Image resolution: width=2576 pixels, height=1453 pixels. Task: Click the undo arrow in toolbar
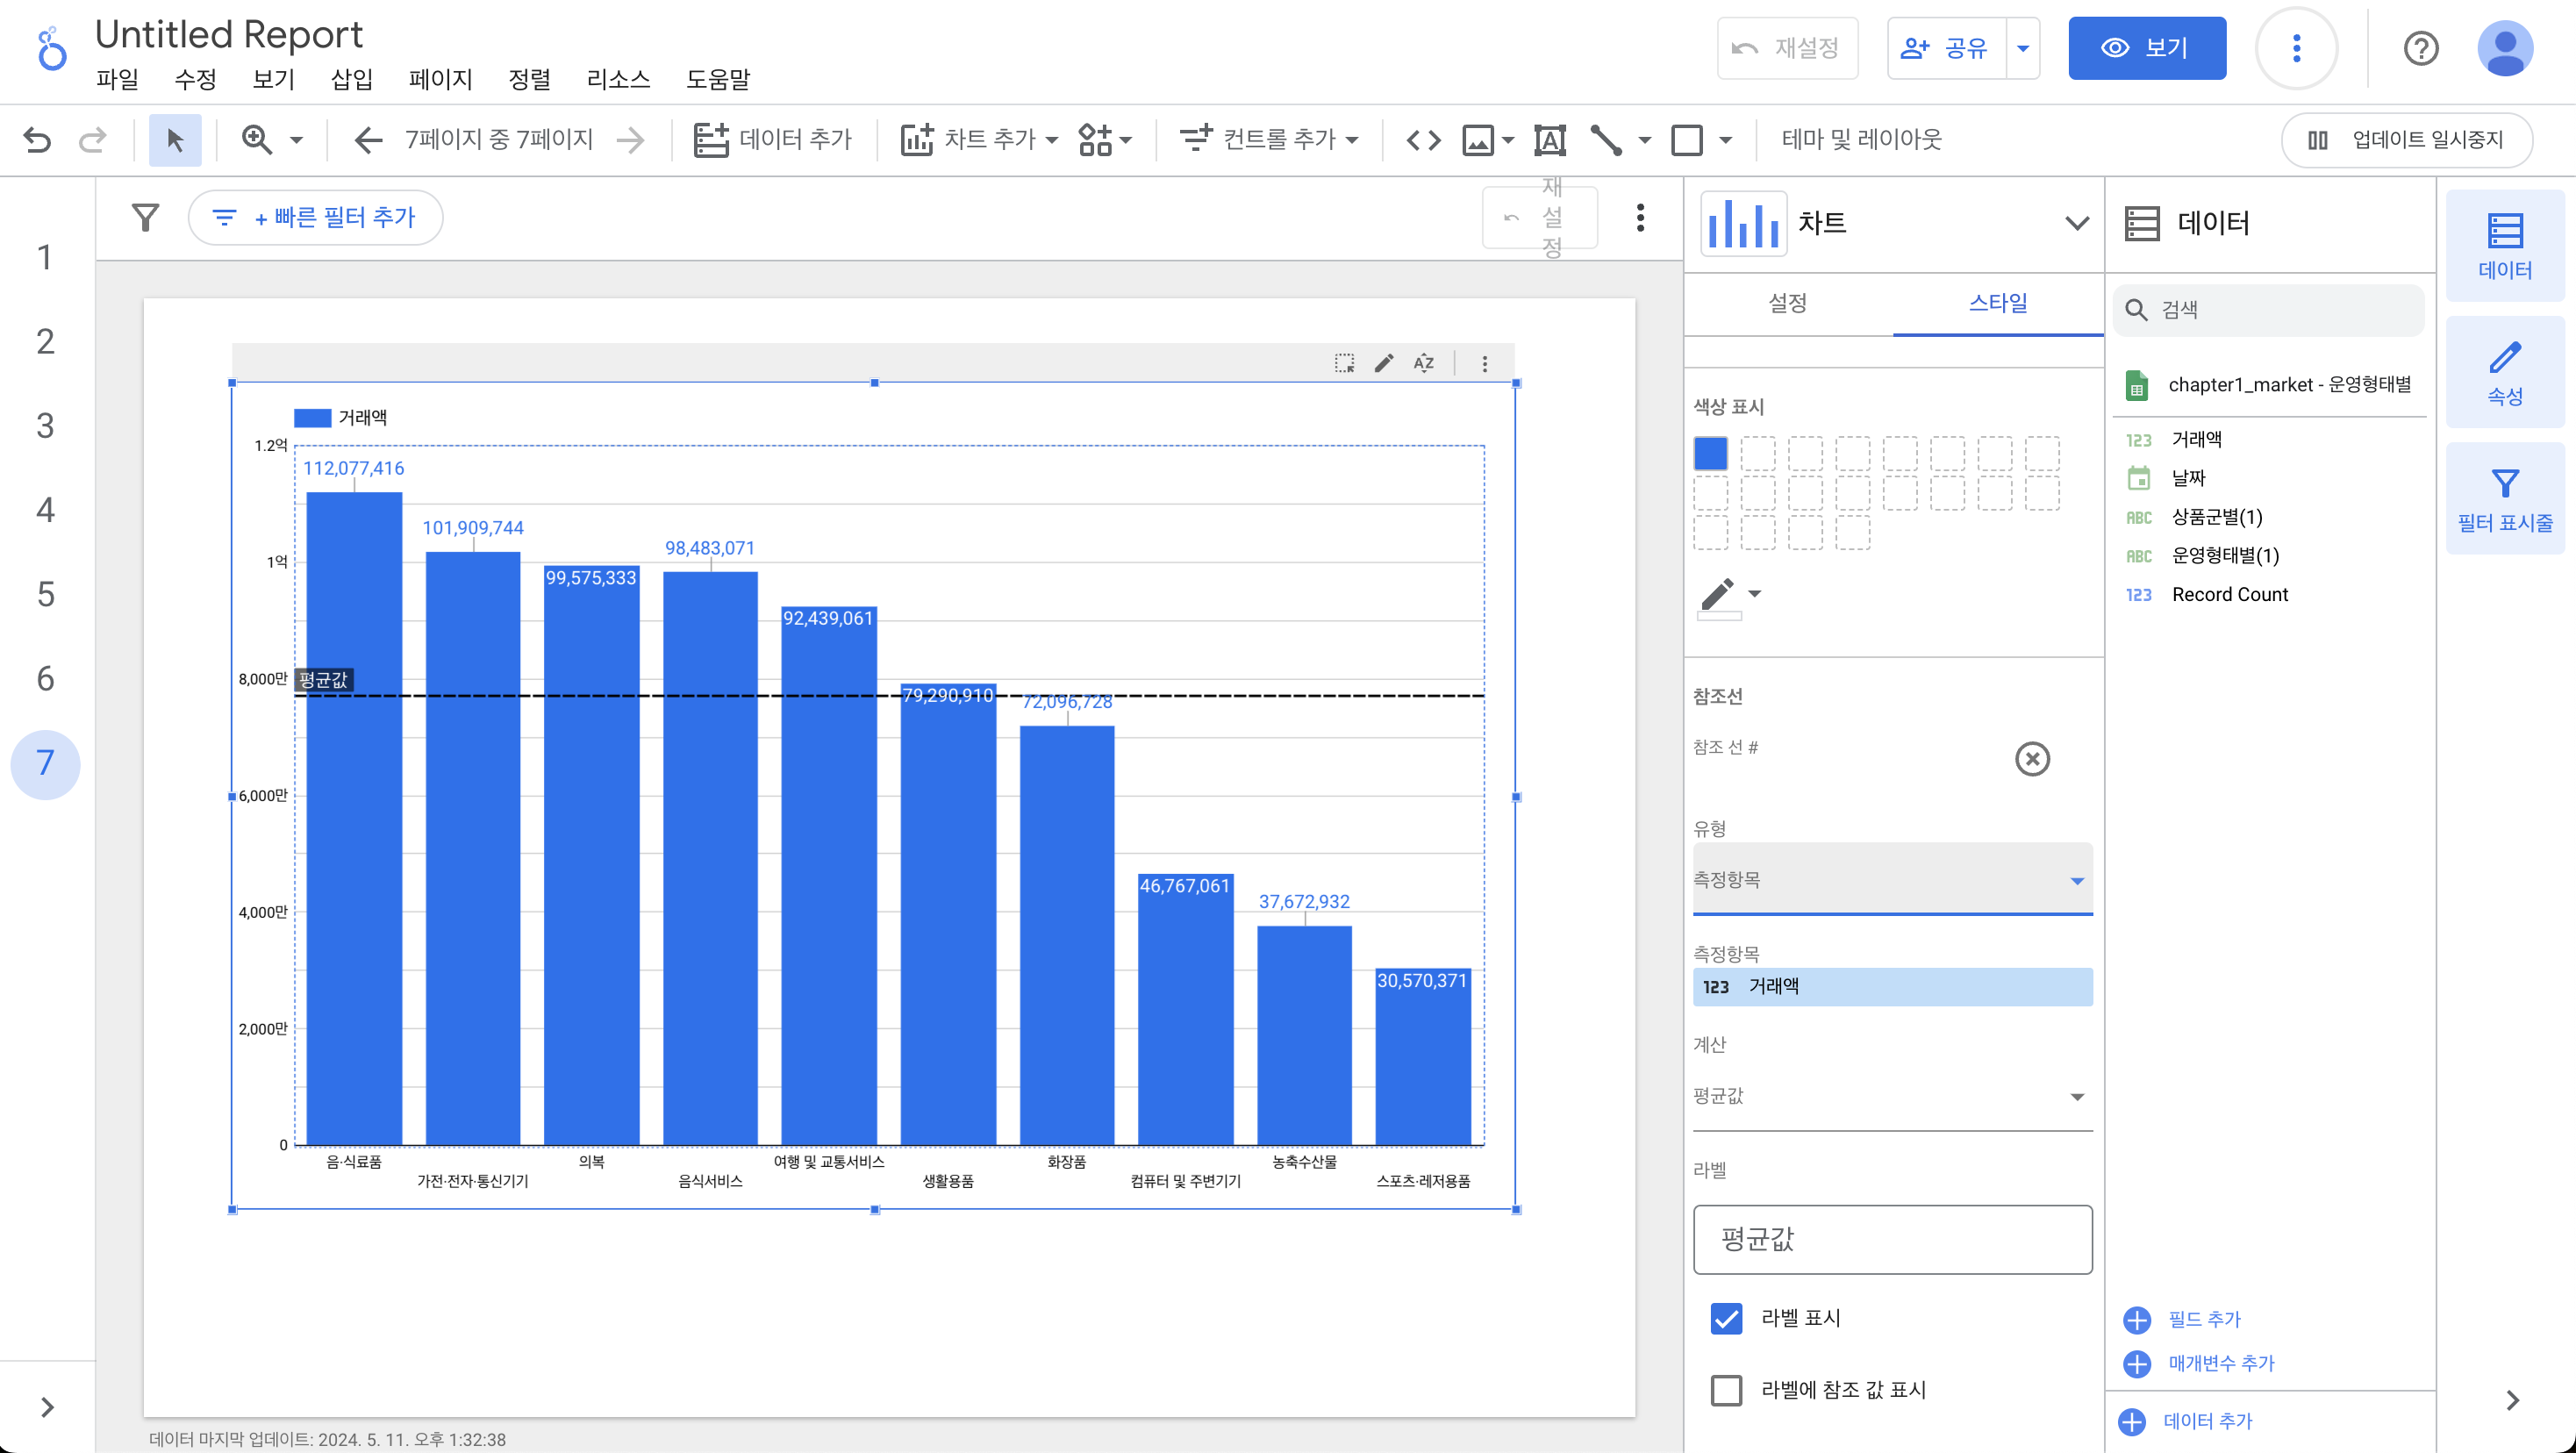click(37, 139)
